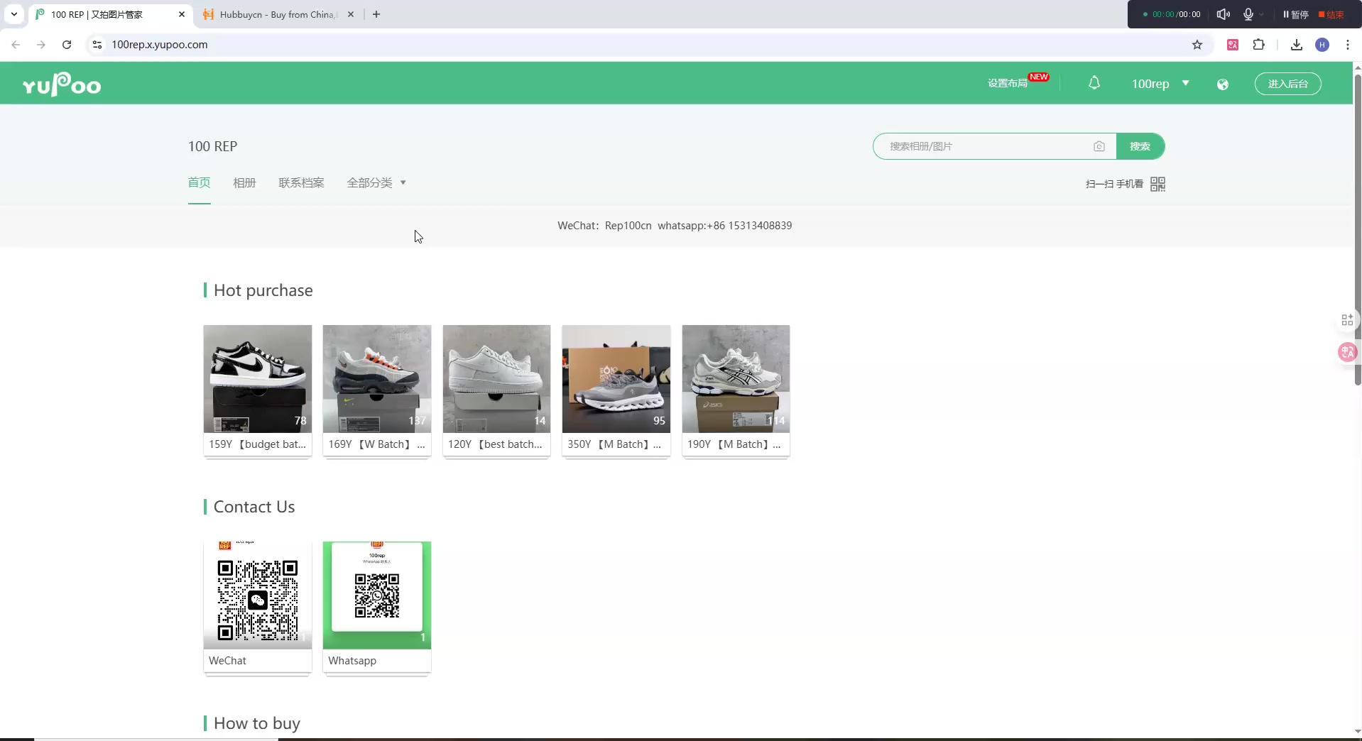
Task: Select the 首页 home tab
Action: click(200, 182)
